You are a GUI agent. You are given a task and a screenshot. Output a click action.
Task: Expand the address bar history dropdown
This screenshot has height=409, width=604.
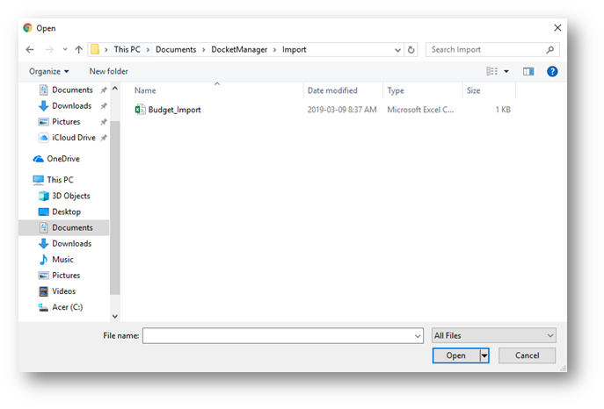pos(397,50)
